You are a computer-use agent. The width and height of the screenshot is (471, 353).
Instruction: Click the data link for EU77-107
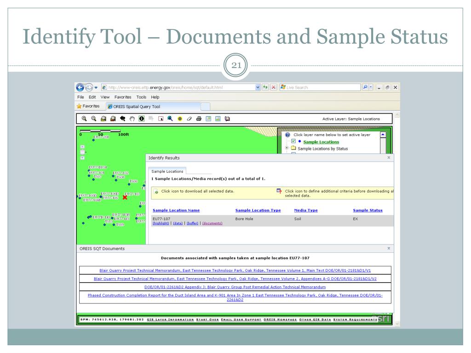pyautogui.click(x=178, y=223)
